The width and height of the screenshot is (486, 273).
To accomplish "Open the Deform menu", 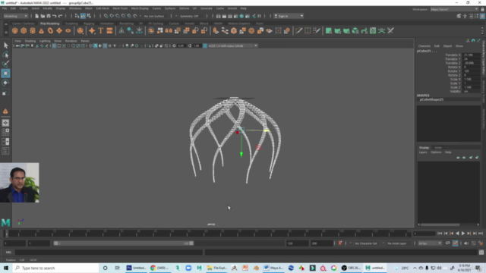I will tap(184, 8).
